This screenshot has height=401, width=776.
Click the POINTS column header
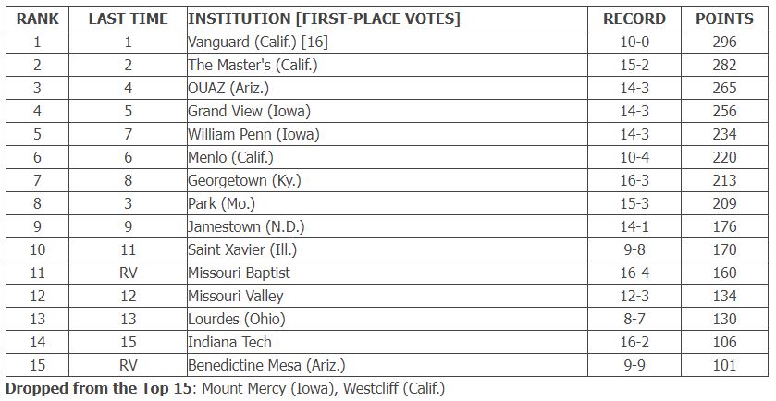point(724,18)
